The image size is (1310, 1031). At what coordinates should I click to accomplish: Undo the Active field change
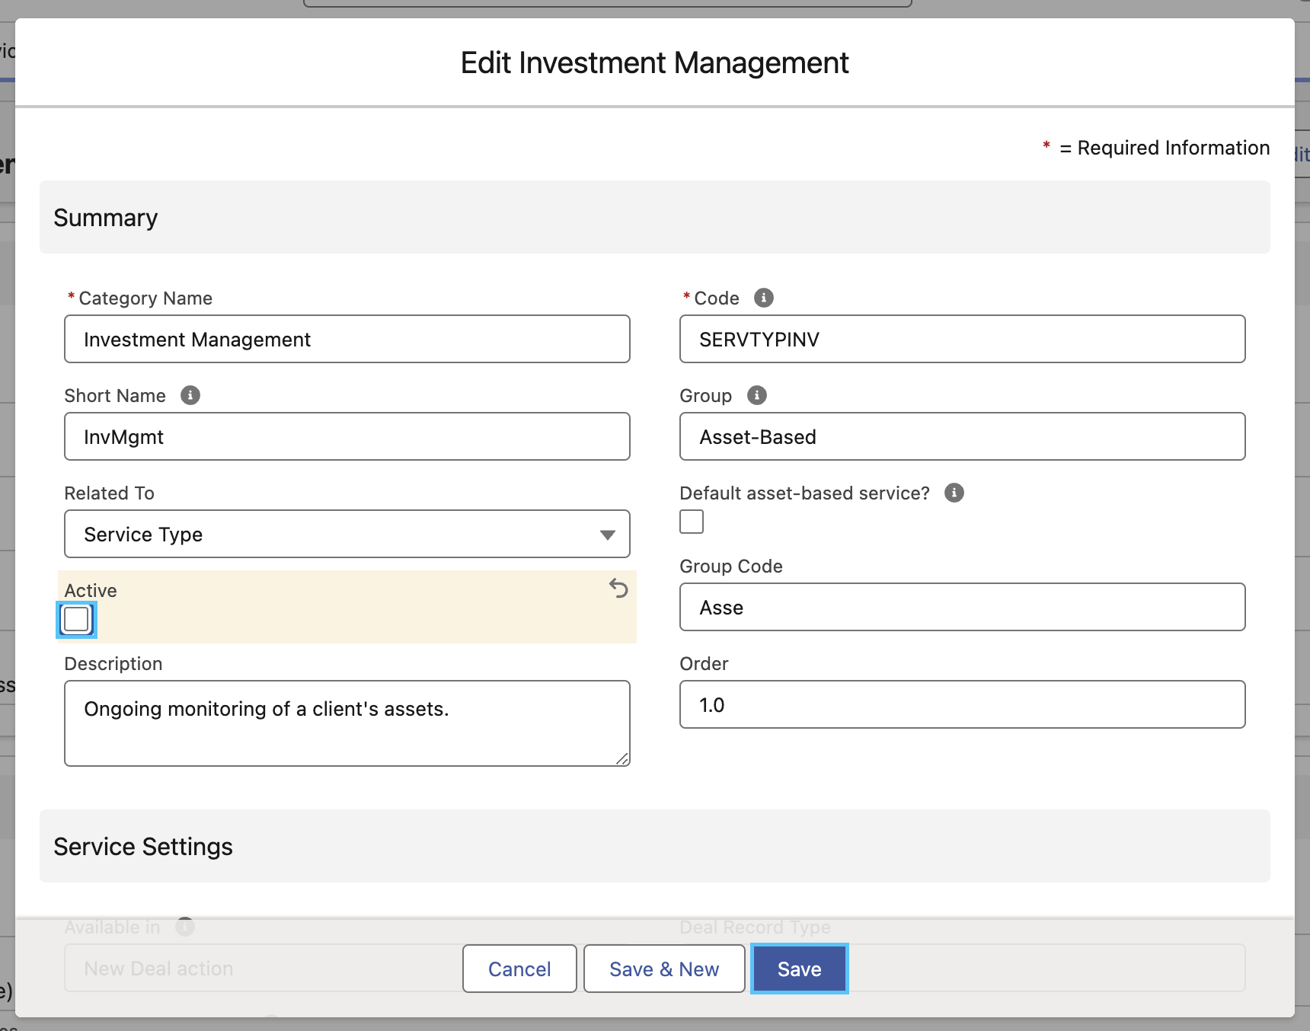pos(618,588)
